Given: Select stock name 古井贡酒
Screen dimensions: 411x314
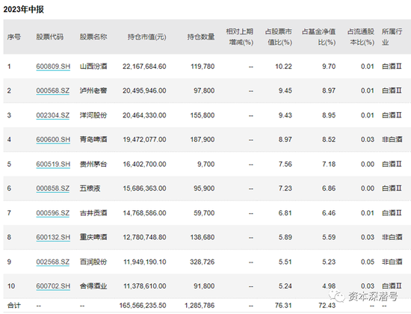Looking at the screenshot, I should click(x=93, y=213).
